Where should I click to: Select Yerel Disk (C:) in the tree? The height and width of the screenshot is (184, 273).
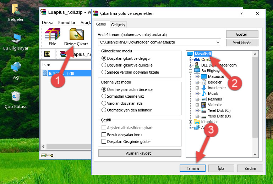point(219,110)
